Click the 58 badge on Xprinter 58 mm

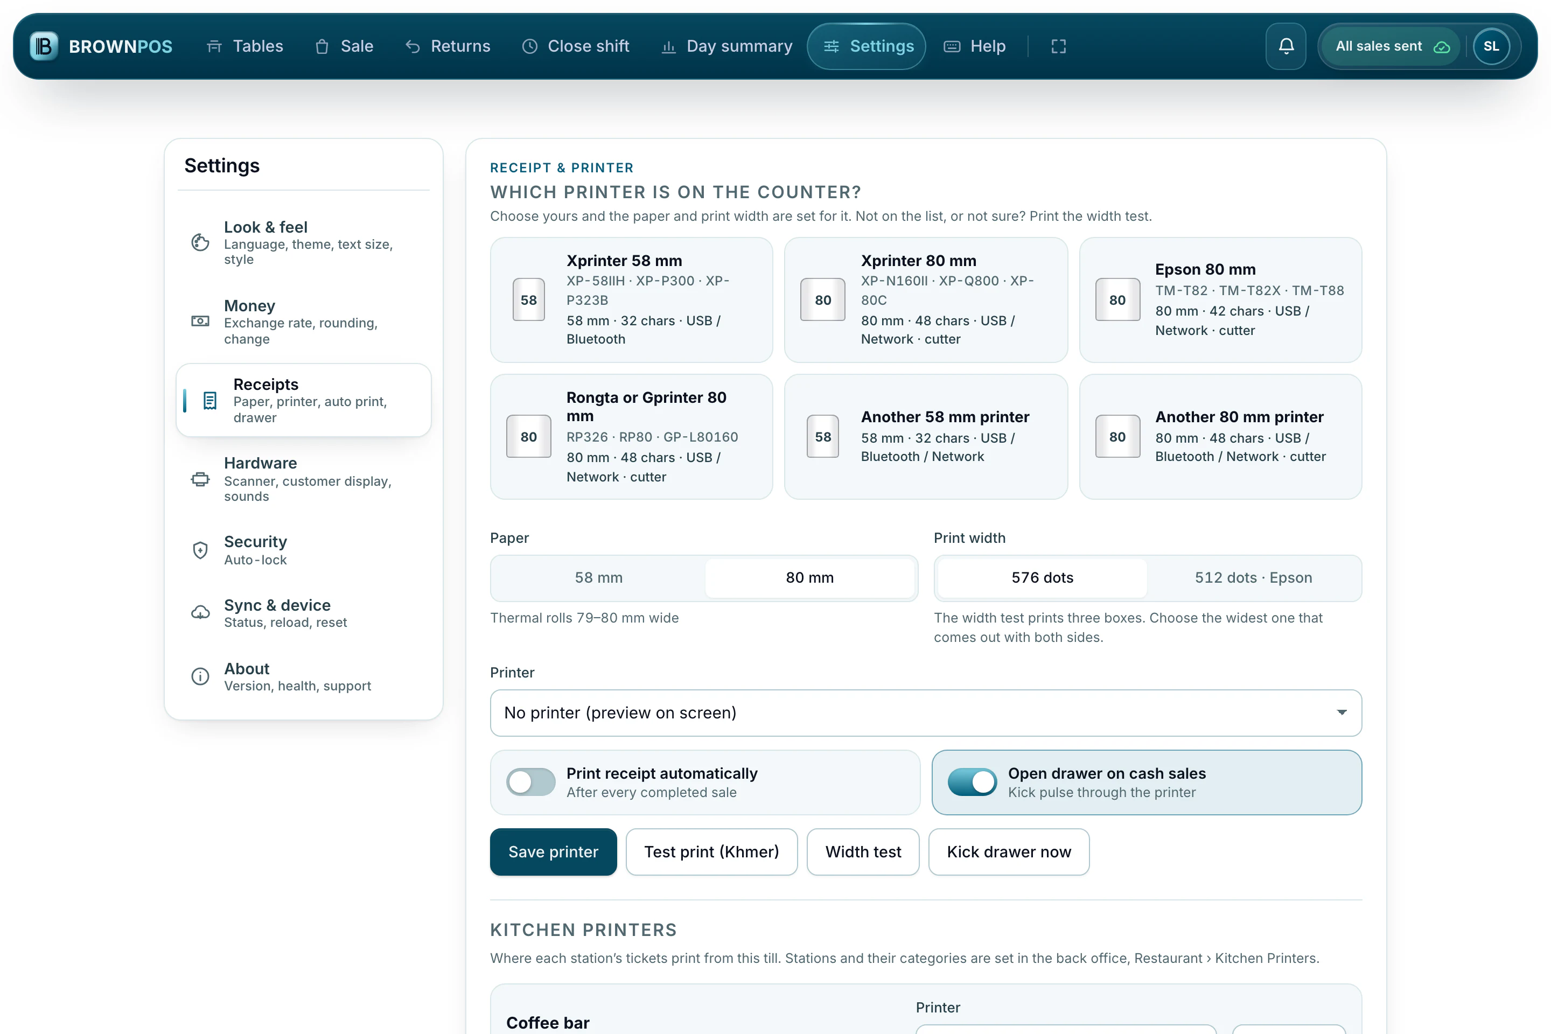tap(529, 300)
